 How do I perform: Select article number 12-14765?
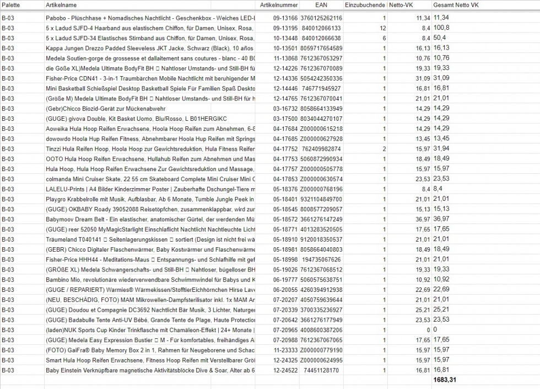285,98
